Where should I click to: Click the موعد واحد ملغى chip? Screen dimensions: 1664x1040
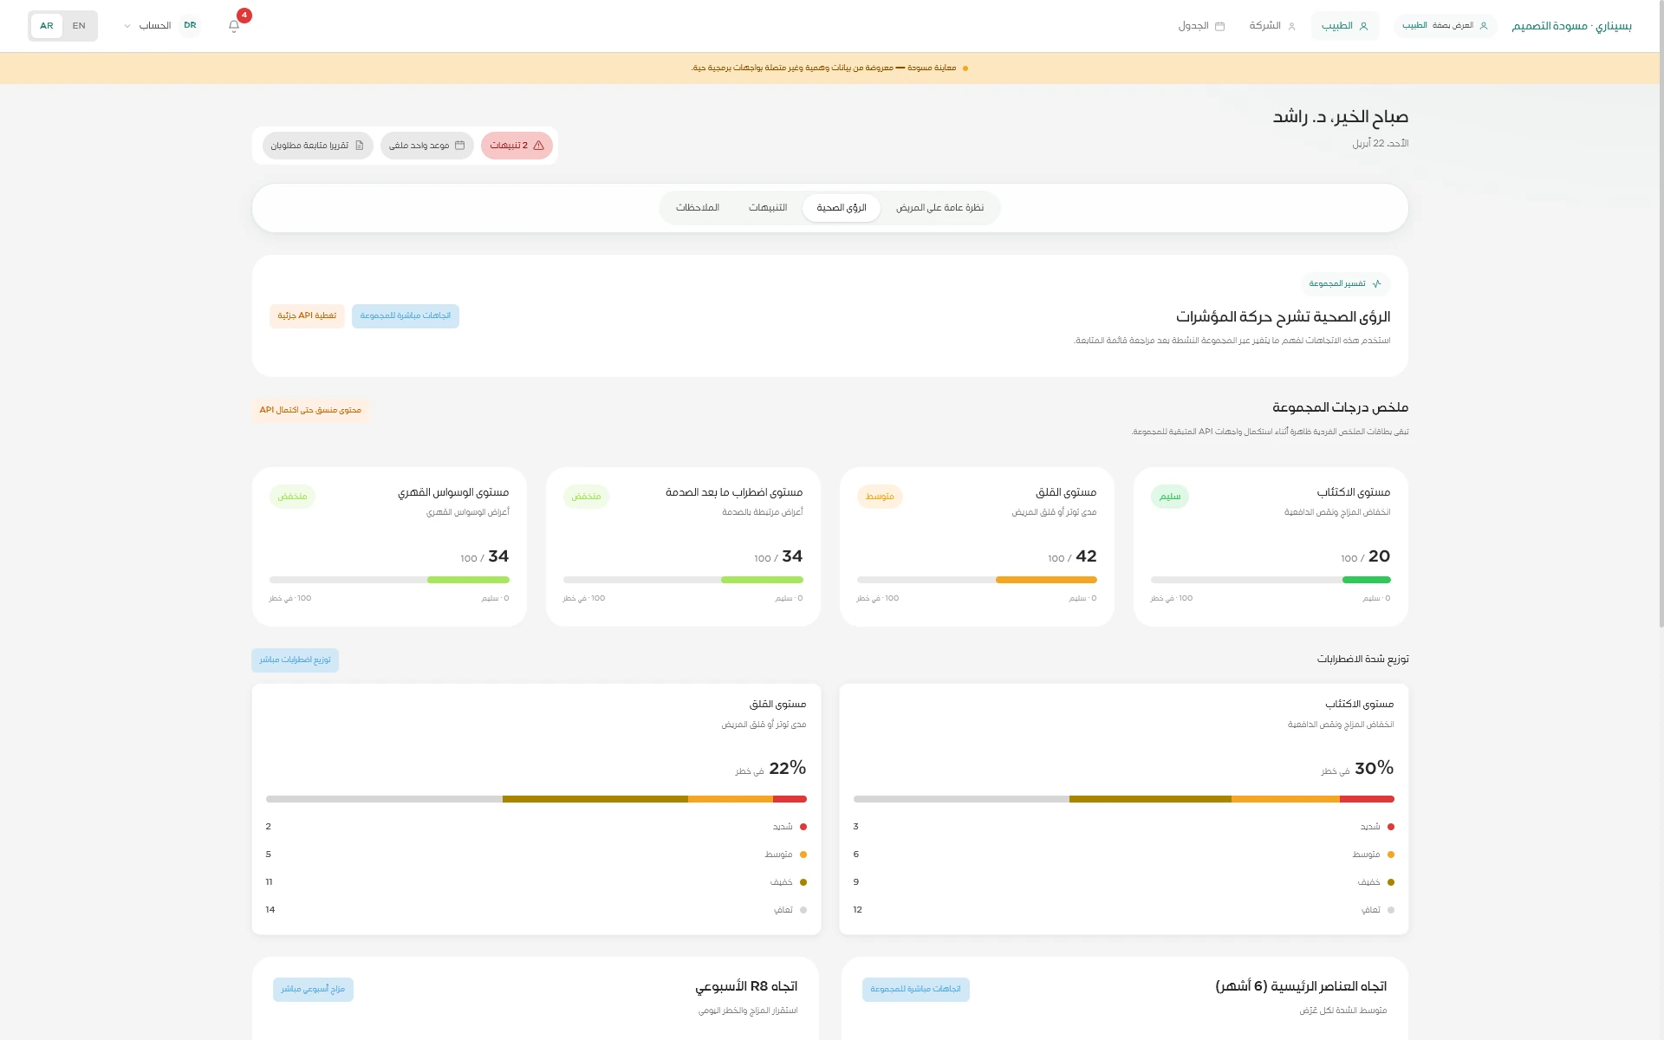click(427, 146)
